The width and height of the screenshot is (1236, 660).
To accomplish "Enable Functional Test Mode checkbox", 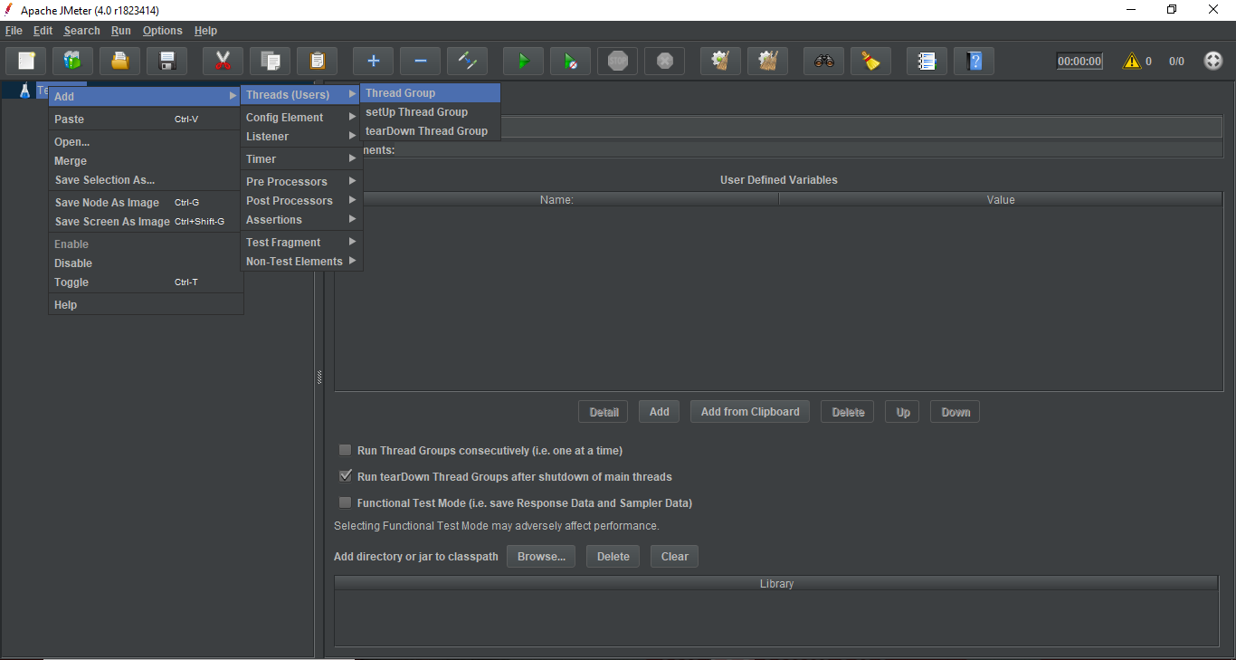I will [345, 502].
